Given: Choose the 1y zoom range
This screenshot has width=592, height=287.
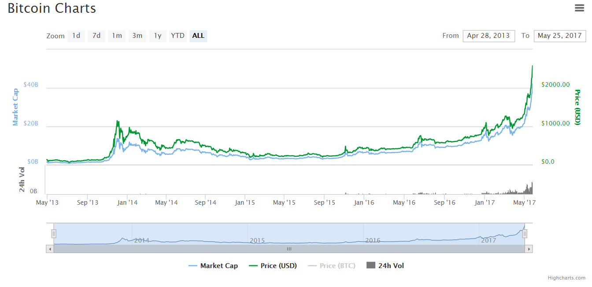Looking at the screenshot, I should (158, 36).
